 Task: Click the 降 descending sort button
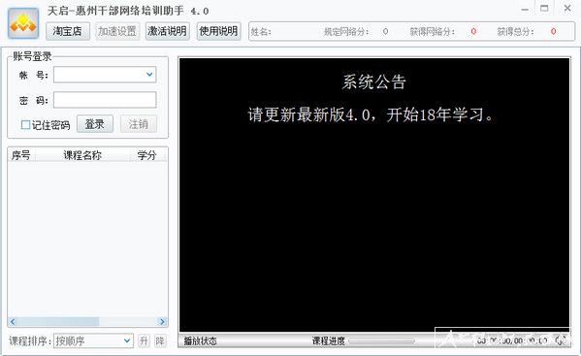160,340
